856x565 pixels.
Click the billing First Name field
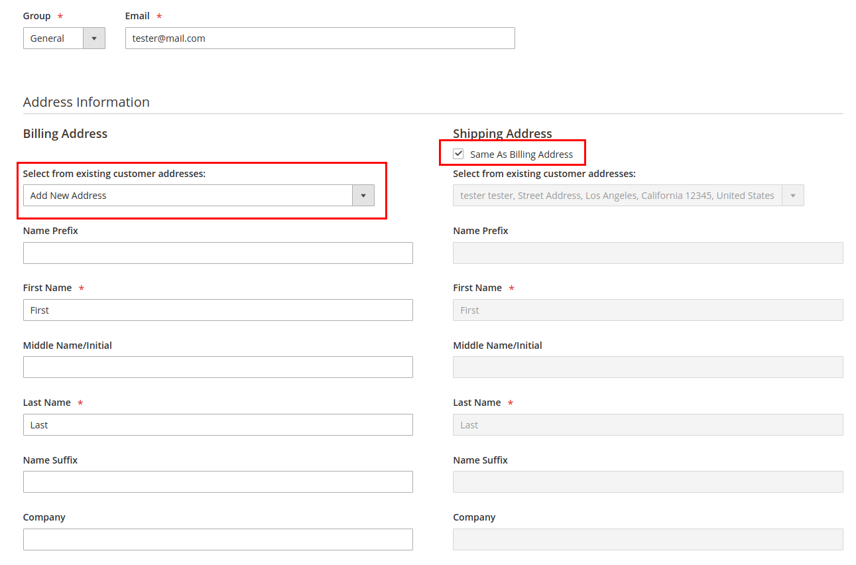point(217,310)
